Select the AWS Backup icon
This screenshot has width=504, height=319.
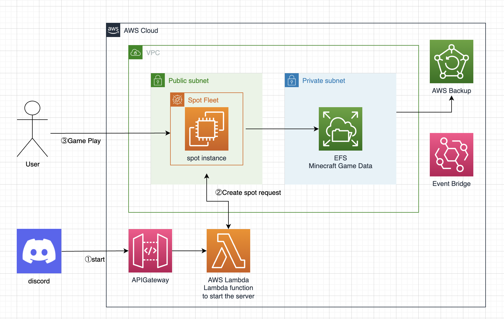point(451,62)
